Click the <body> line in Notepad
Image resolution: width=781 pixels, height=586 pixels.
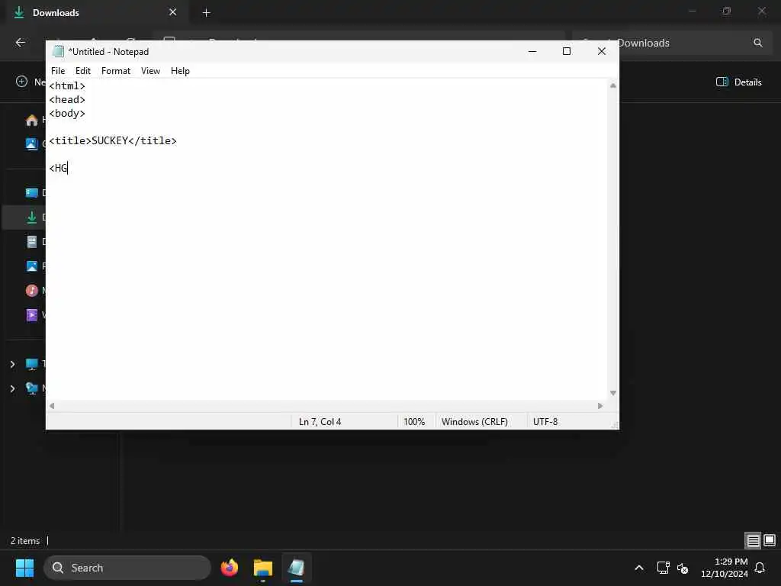click(x=67, y=114)
